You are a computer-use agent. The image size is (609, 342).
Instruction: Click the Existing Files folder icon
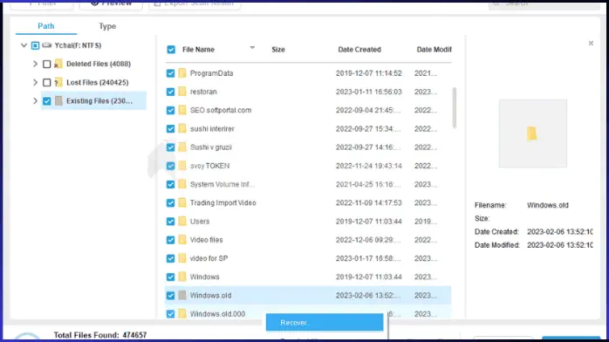[58, 101]
